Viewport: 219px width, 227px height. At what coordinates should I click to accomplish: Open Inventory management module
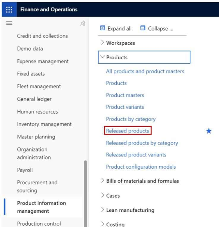click(44, 124)
